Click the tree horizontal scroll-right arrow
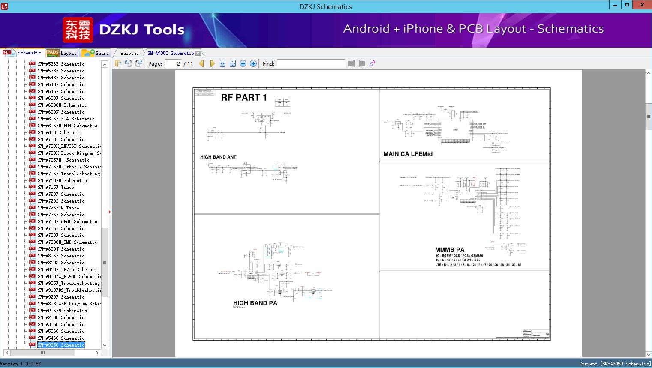 coord(97,353)
